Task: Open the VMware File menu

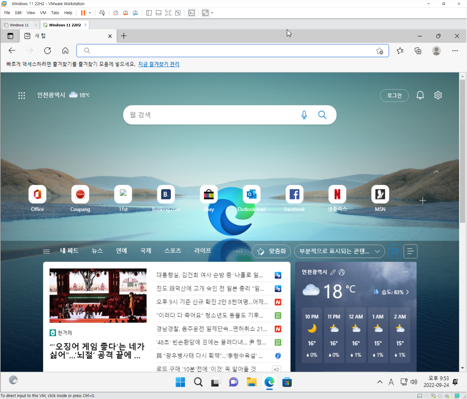Action: click(x=7, y=13)
